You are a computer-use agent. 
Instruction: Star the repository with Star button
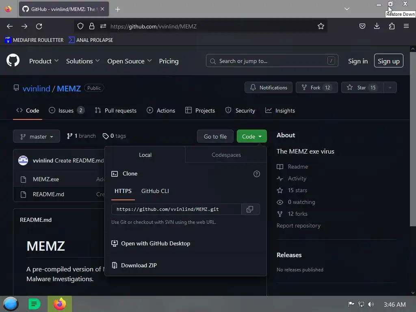pyautogui.click(x=362, y=88)
